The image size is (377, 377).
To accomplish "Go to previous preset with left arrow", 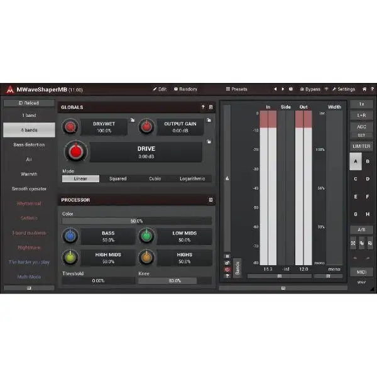I will [x=275, y=89].
